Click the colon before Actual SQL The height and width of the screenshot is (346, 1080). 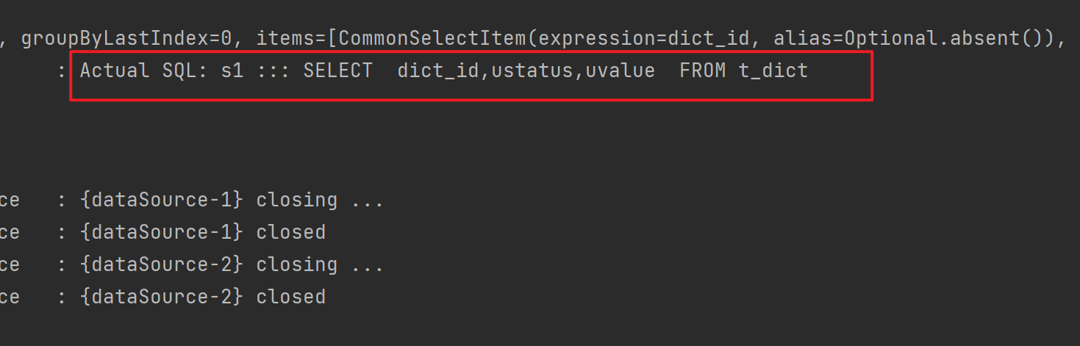(x=62, y=71)
